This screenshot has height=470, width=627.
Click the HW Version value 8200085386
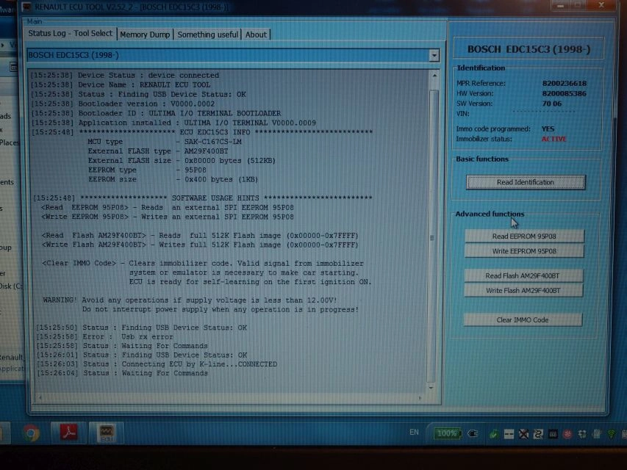pos(565,93)
